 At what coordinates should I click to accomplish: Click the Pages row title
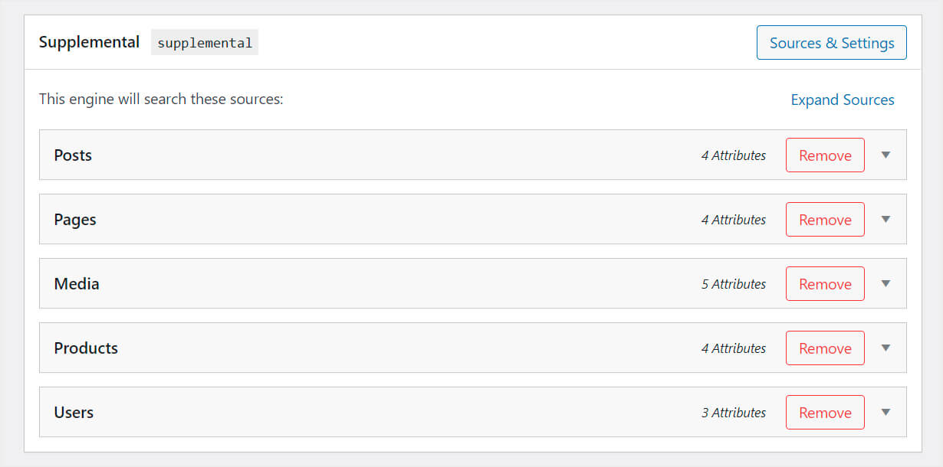pos(75,220)
